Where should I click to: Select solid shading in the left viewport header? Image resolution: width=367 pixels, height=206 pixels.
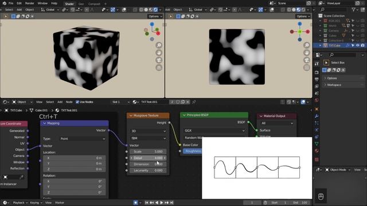146,10
